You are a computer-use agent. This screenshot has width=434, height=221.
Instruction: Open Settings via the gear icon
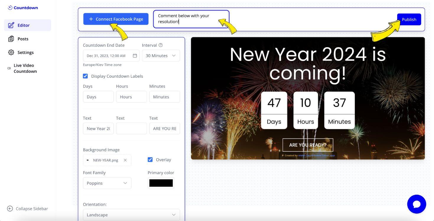tap(11, 52)
